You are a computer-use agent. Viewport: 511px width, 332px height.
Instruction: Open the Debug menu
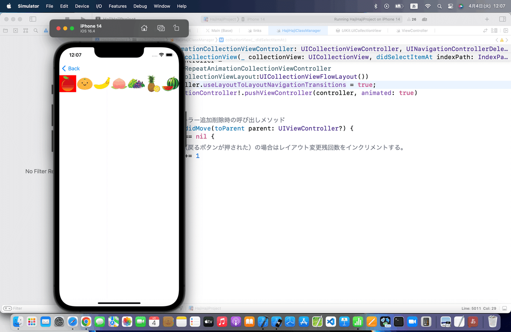point(140,6)
